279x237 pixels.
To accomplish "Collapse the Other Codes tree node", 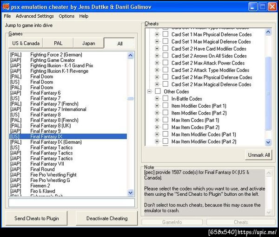I will click(x=149, y=91).
